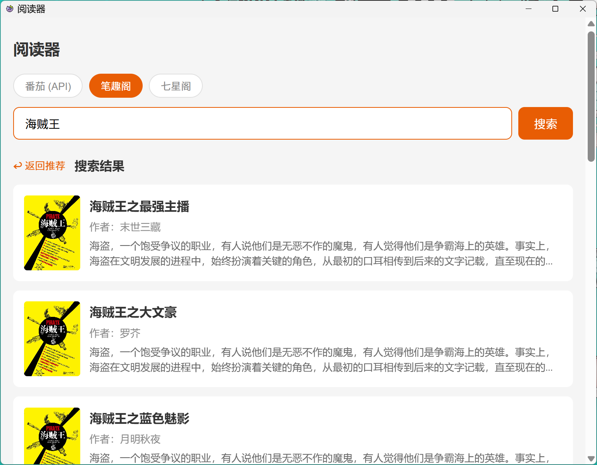Minimize the 阅读器 window
The width and height of the screenshot is (597, 465).
pyautogui.click(x=528, y=9)
